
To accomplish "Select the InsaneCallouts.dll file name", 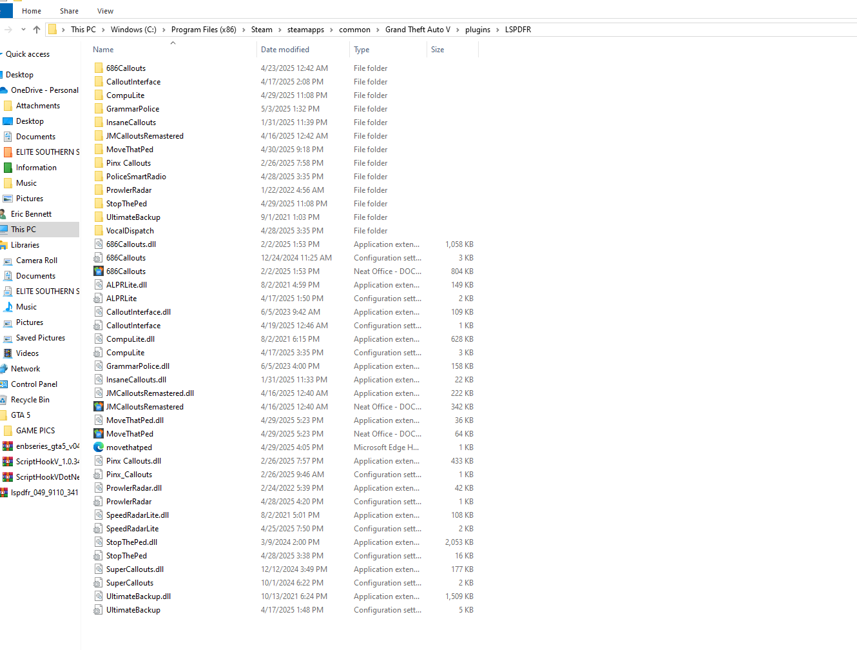I will [136, 380].
